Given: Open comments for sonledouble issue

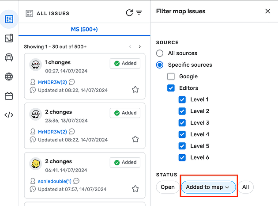Looking at the screenshot, I should [x=76, y=181].
